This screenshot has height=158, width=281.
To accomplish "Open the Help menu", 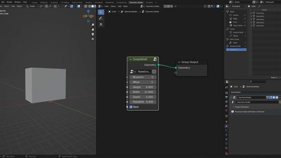I will [x=25, y=2].
